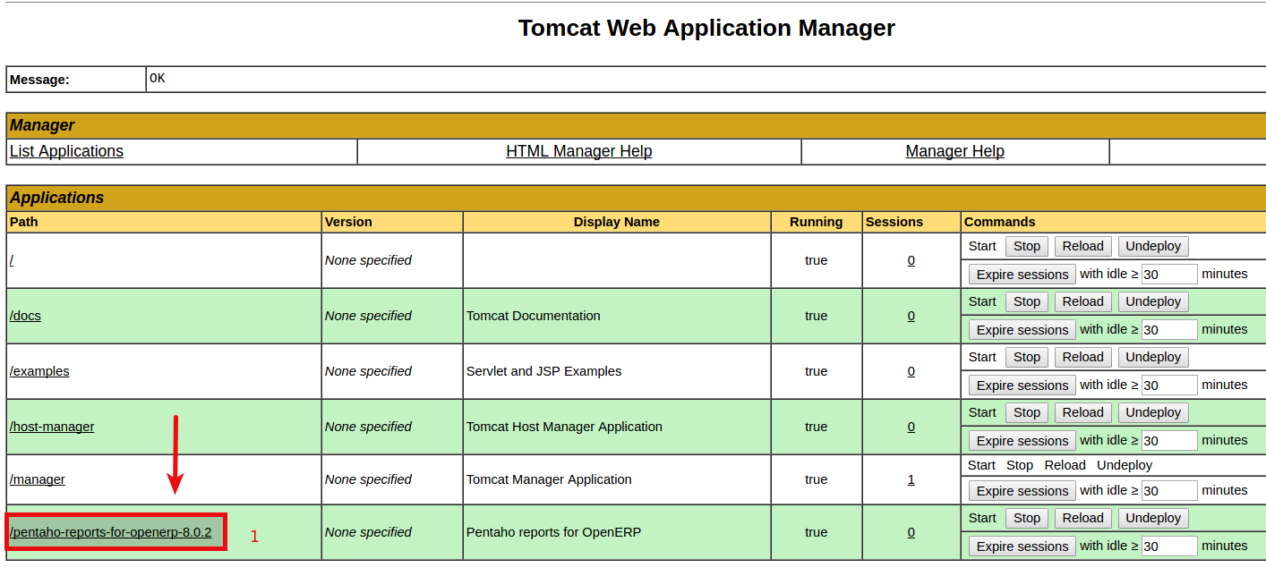Image resolution: width=1266 pixels, height=576 pixels.
Task: Click sessions count 1 for /manager
Action: pyautogui.click(x=911, y=479)
